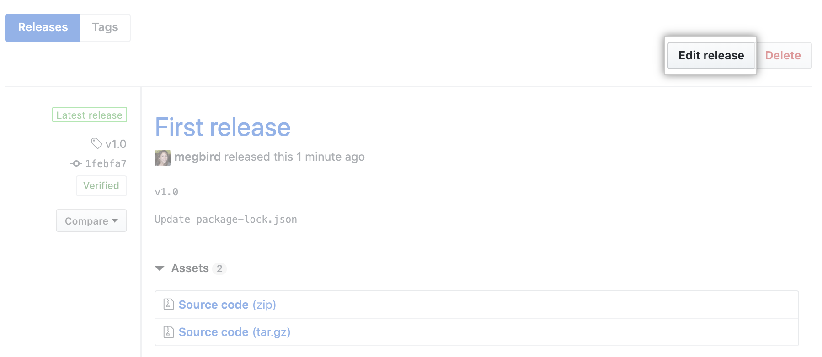Click the archive icon beside Source code (tar.gz)
Screen dimensions: 822x357
pyautogui.click(x=168, y=332)
